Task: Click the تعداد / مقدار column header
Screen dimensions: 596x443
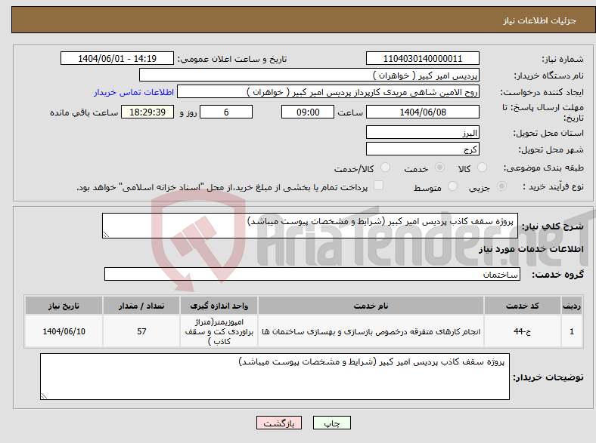Action: 141,306
